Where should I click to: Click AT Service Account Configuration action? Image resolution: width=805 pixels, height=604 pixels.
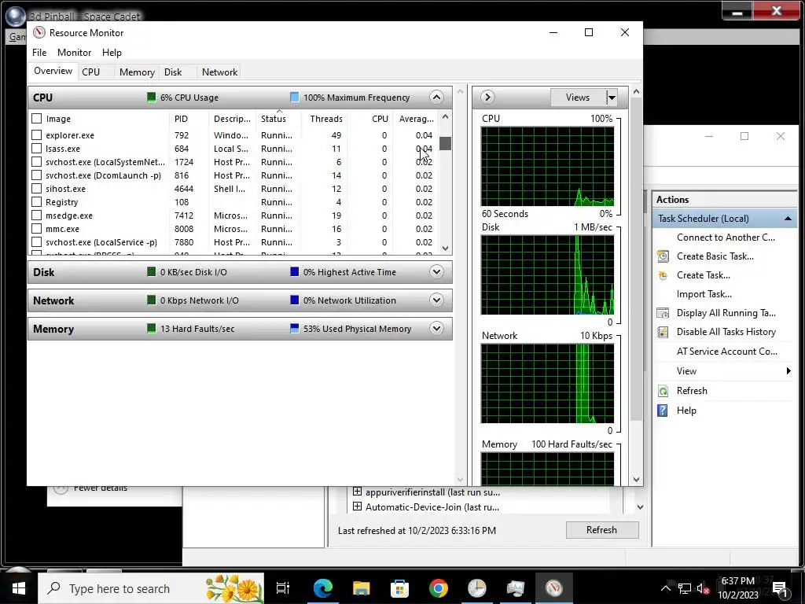[x=726, y=352]
